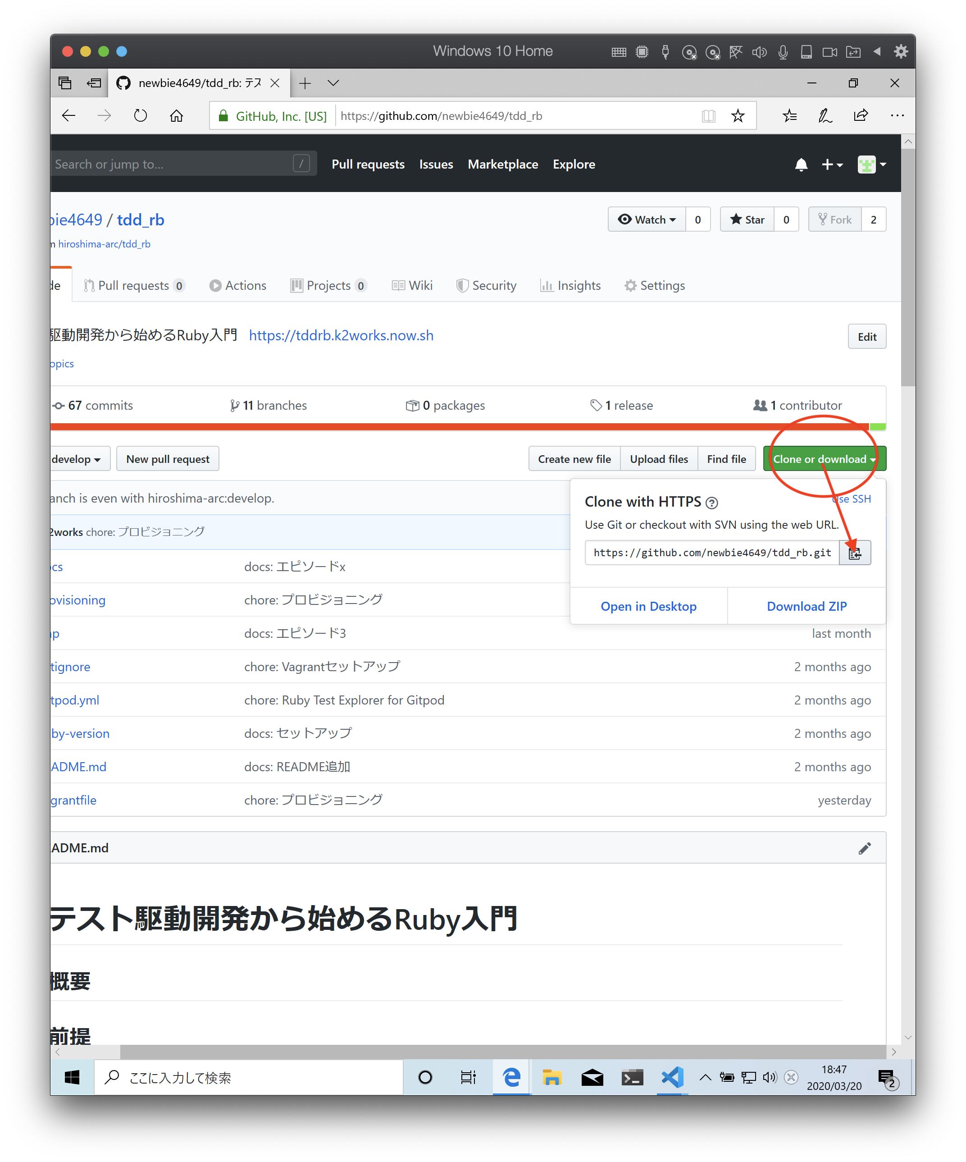The image size is (966, 1162).
Task: Open Visual Studio Code from the taskbar
Action: (x=672, y=1077)
